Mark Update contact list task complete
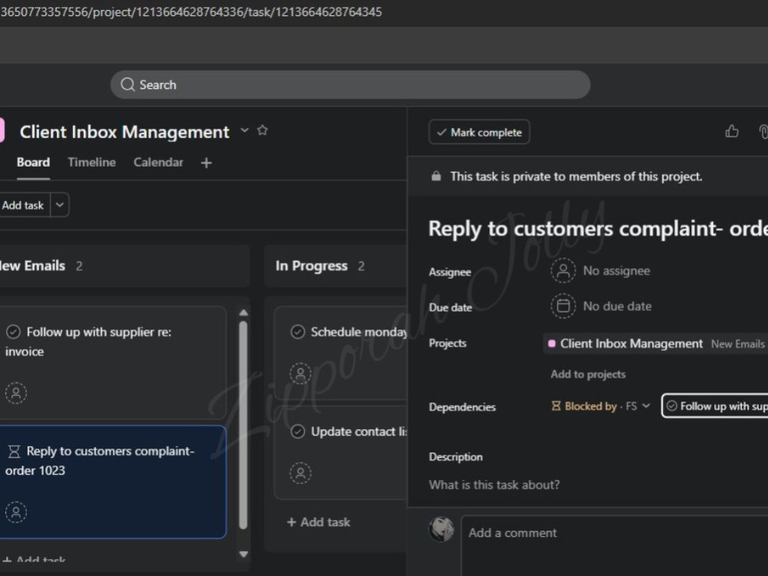The height and width of the screenshot is (576, 768). tap(298, 432)
